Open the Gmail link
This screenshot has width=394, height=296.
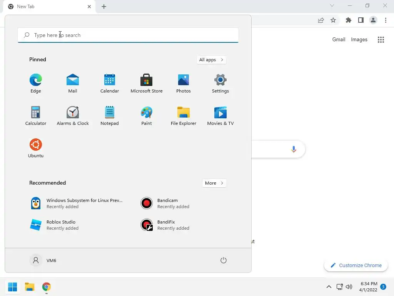(339, 40)
